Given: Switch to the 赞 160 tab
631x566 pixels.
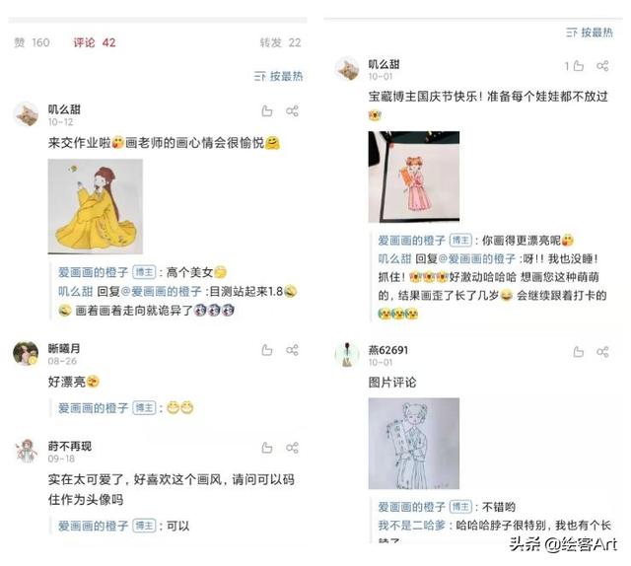Looking at the screenshot, I should pyautogui.click(x=32, y=42).
